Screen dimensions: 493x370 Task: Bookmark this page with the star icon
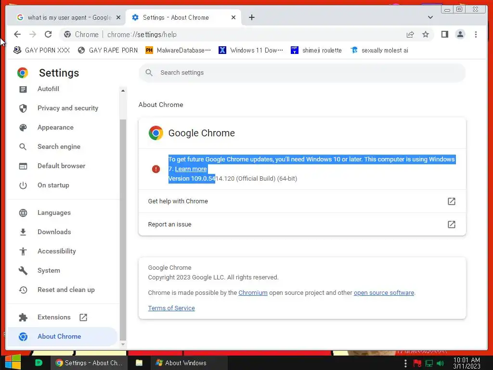(426, 34)
